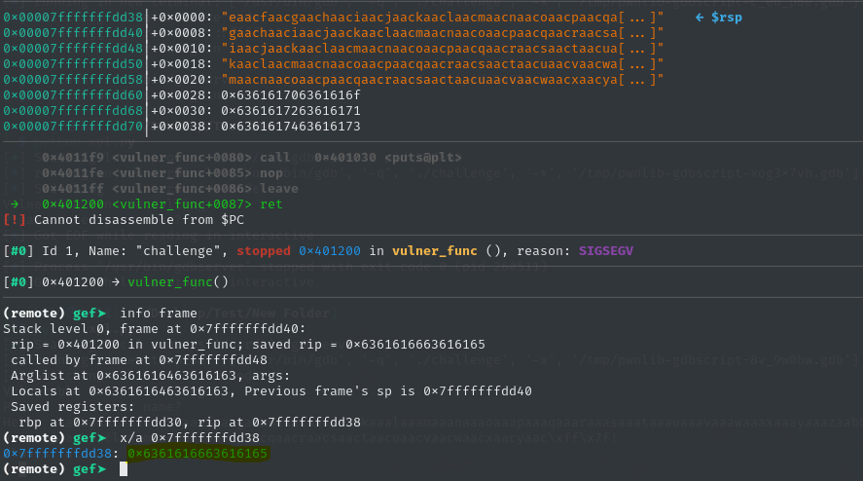The height and width of the screenshot is (481, 863).
Task: Click the string starting with eaacfaacgaac
Action: point(443,18)
